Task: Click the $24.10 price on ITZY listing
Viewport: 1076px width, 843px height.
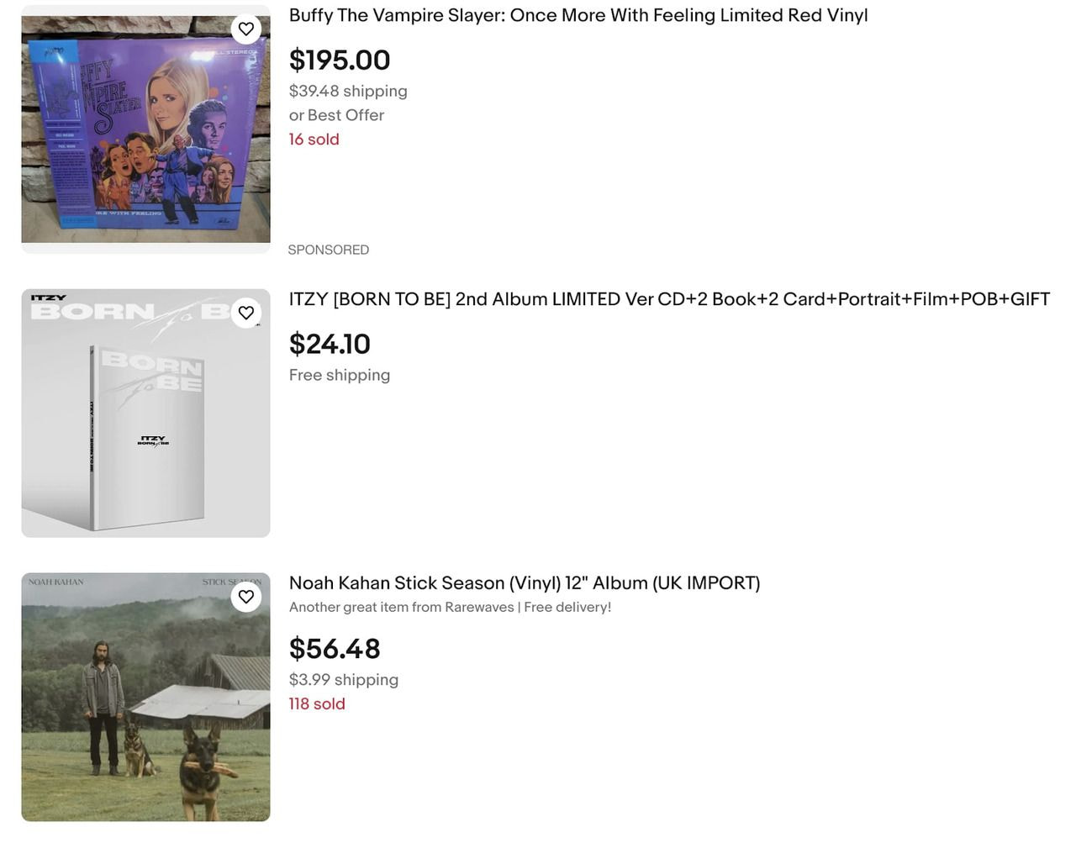Action: (330, 344)
